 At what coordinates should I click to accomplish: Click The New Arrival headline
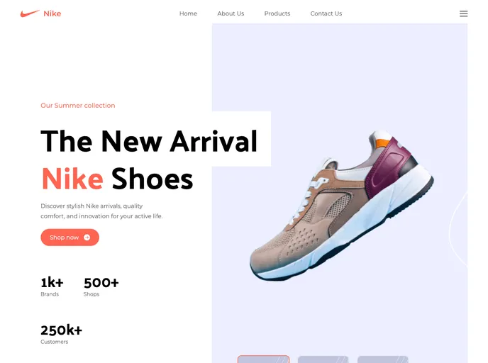(149, 141)
